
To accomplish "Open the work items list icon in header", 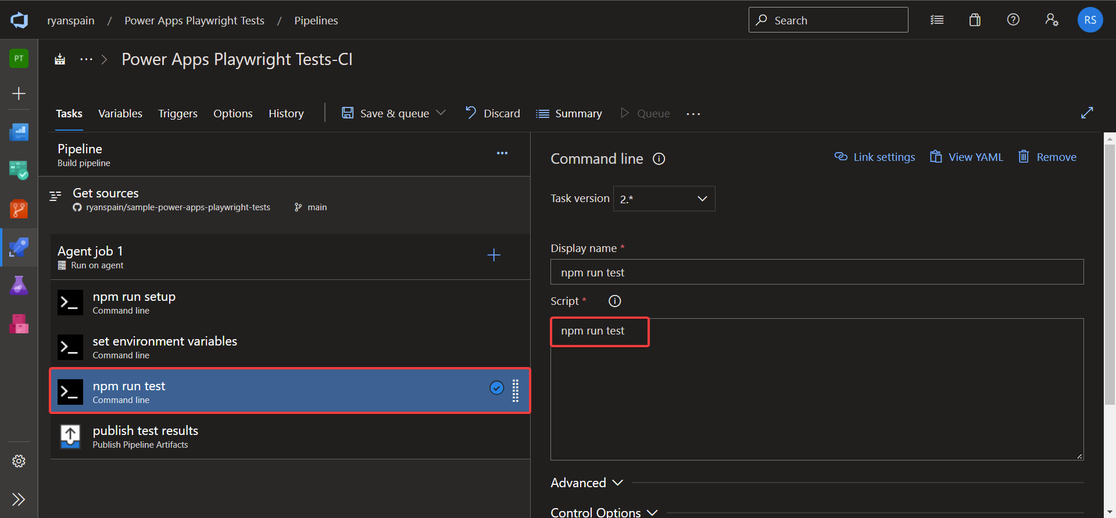I will tap(936, 20).
